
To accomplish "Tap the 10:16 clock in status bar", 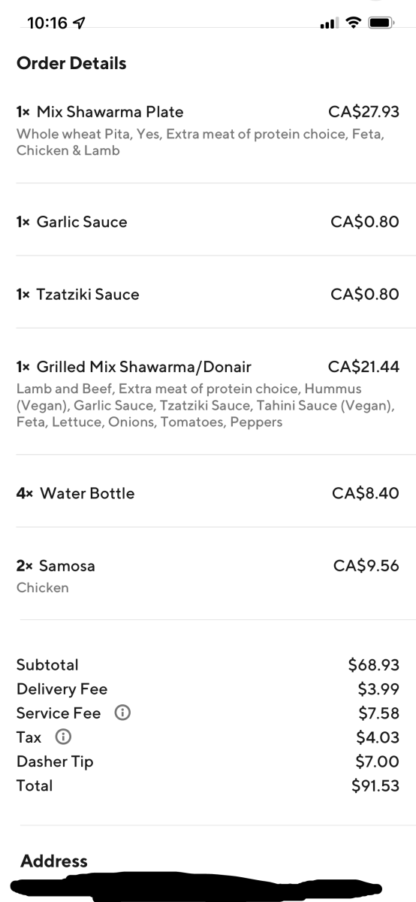I will [x=47, y=23].
